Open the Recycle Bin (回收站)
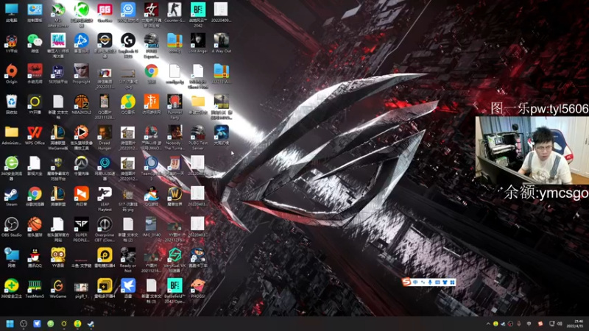The image size is (589, 331). (11, 104)
